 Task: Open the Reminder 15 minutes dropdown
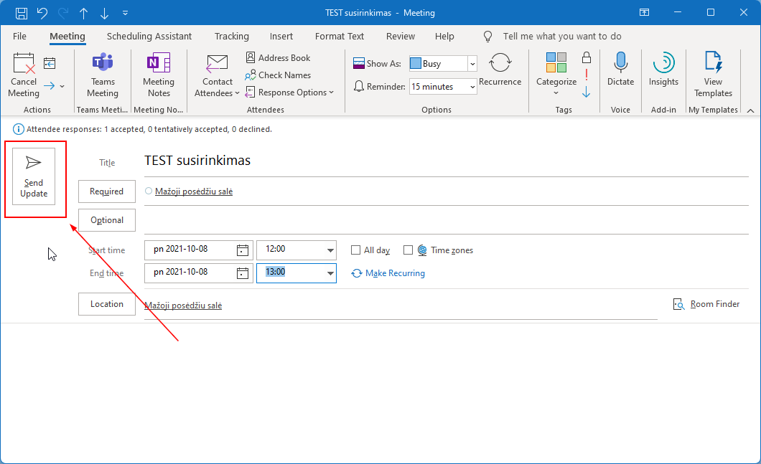point(472,87)
